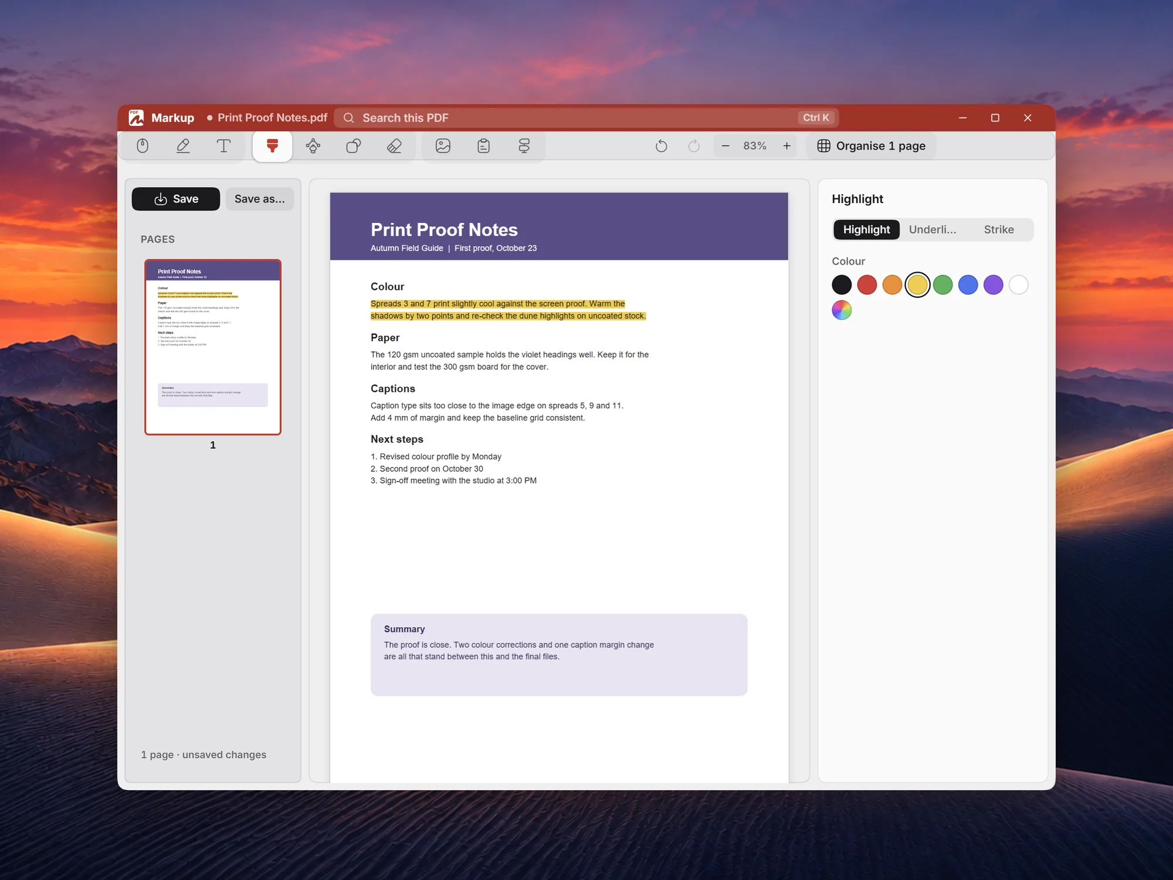Zoom out with the minus button
This screenshot has width=1173, height=880.
726,146
